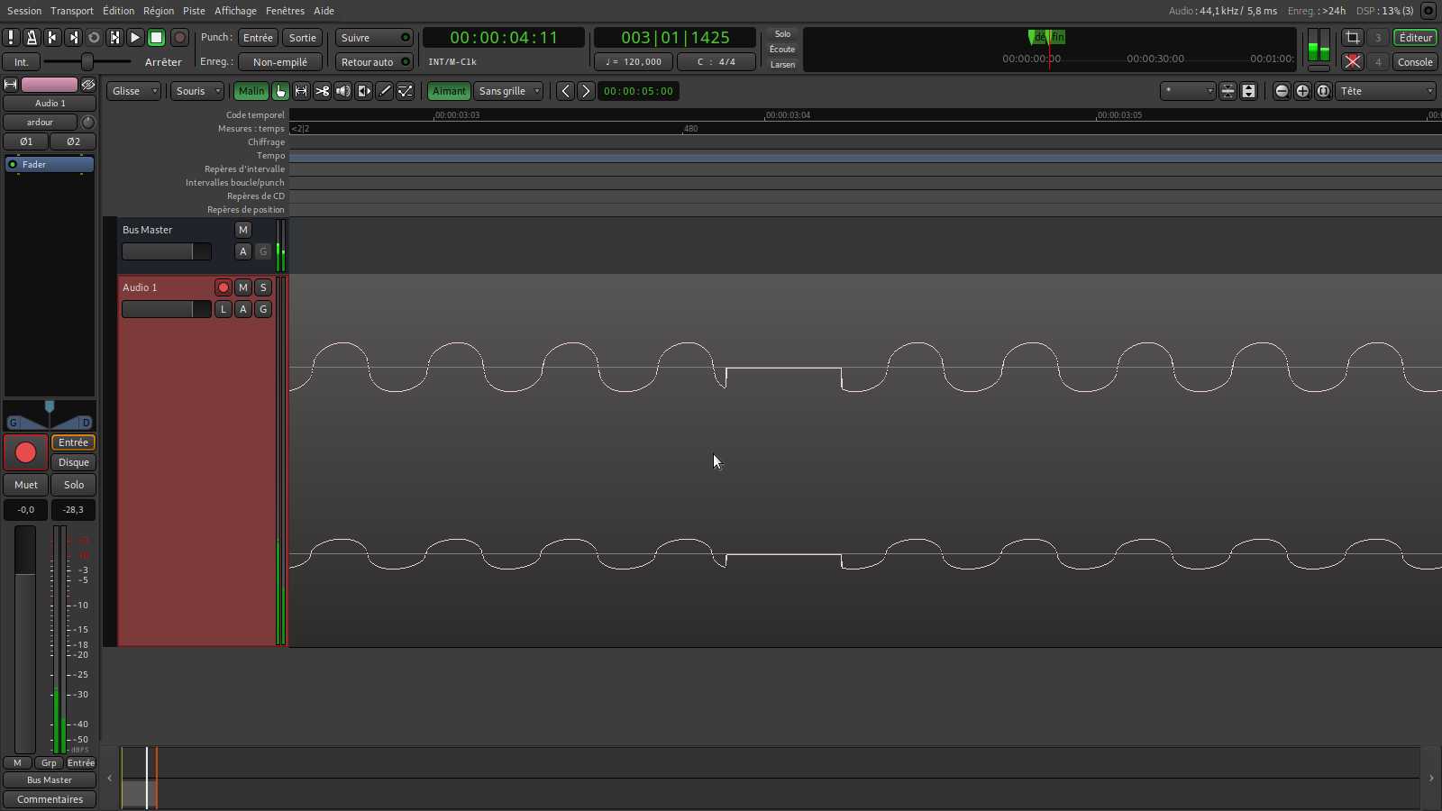
Task: Zoom out with the minus magnifier
Action: point(1282,91)
